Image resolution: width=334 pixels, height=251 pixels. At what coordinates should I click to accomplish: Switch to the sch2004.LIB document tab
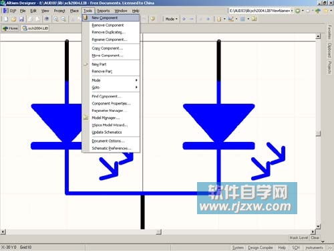coord(35,28)
